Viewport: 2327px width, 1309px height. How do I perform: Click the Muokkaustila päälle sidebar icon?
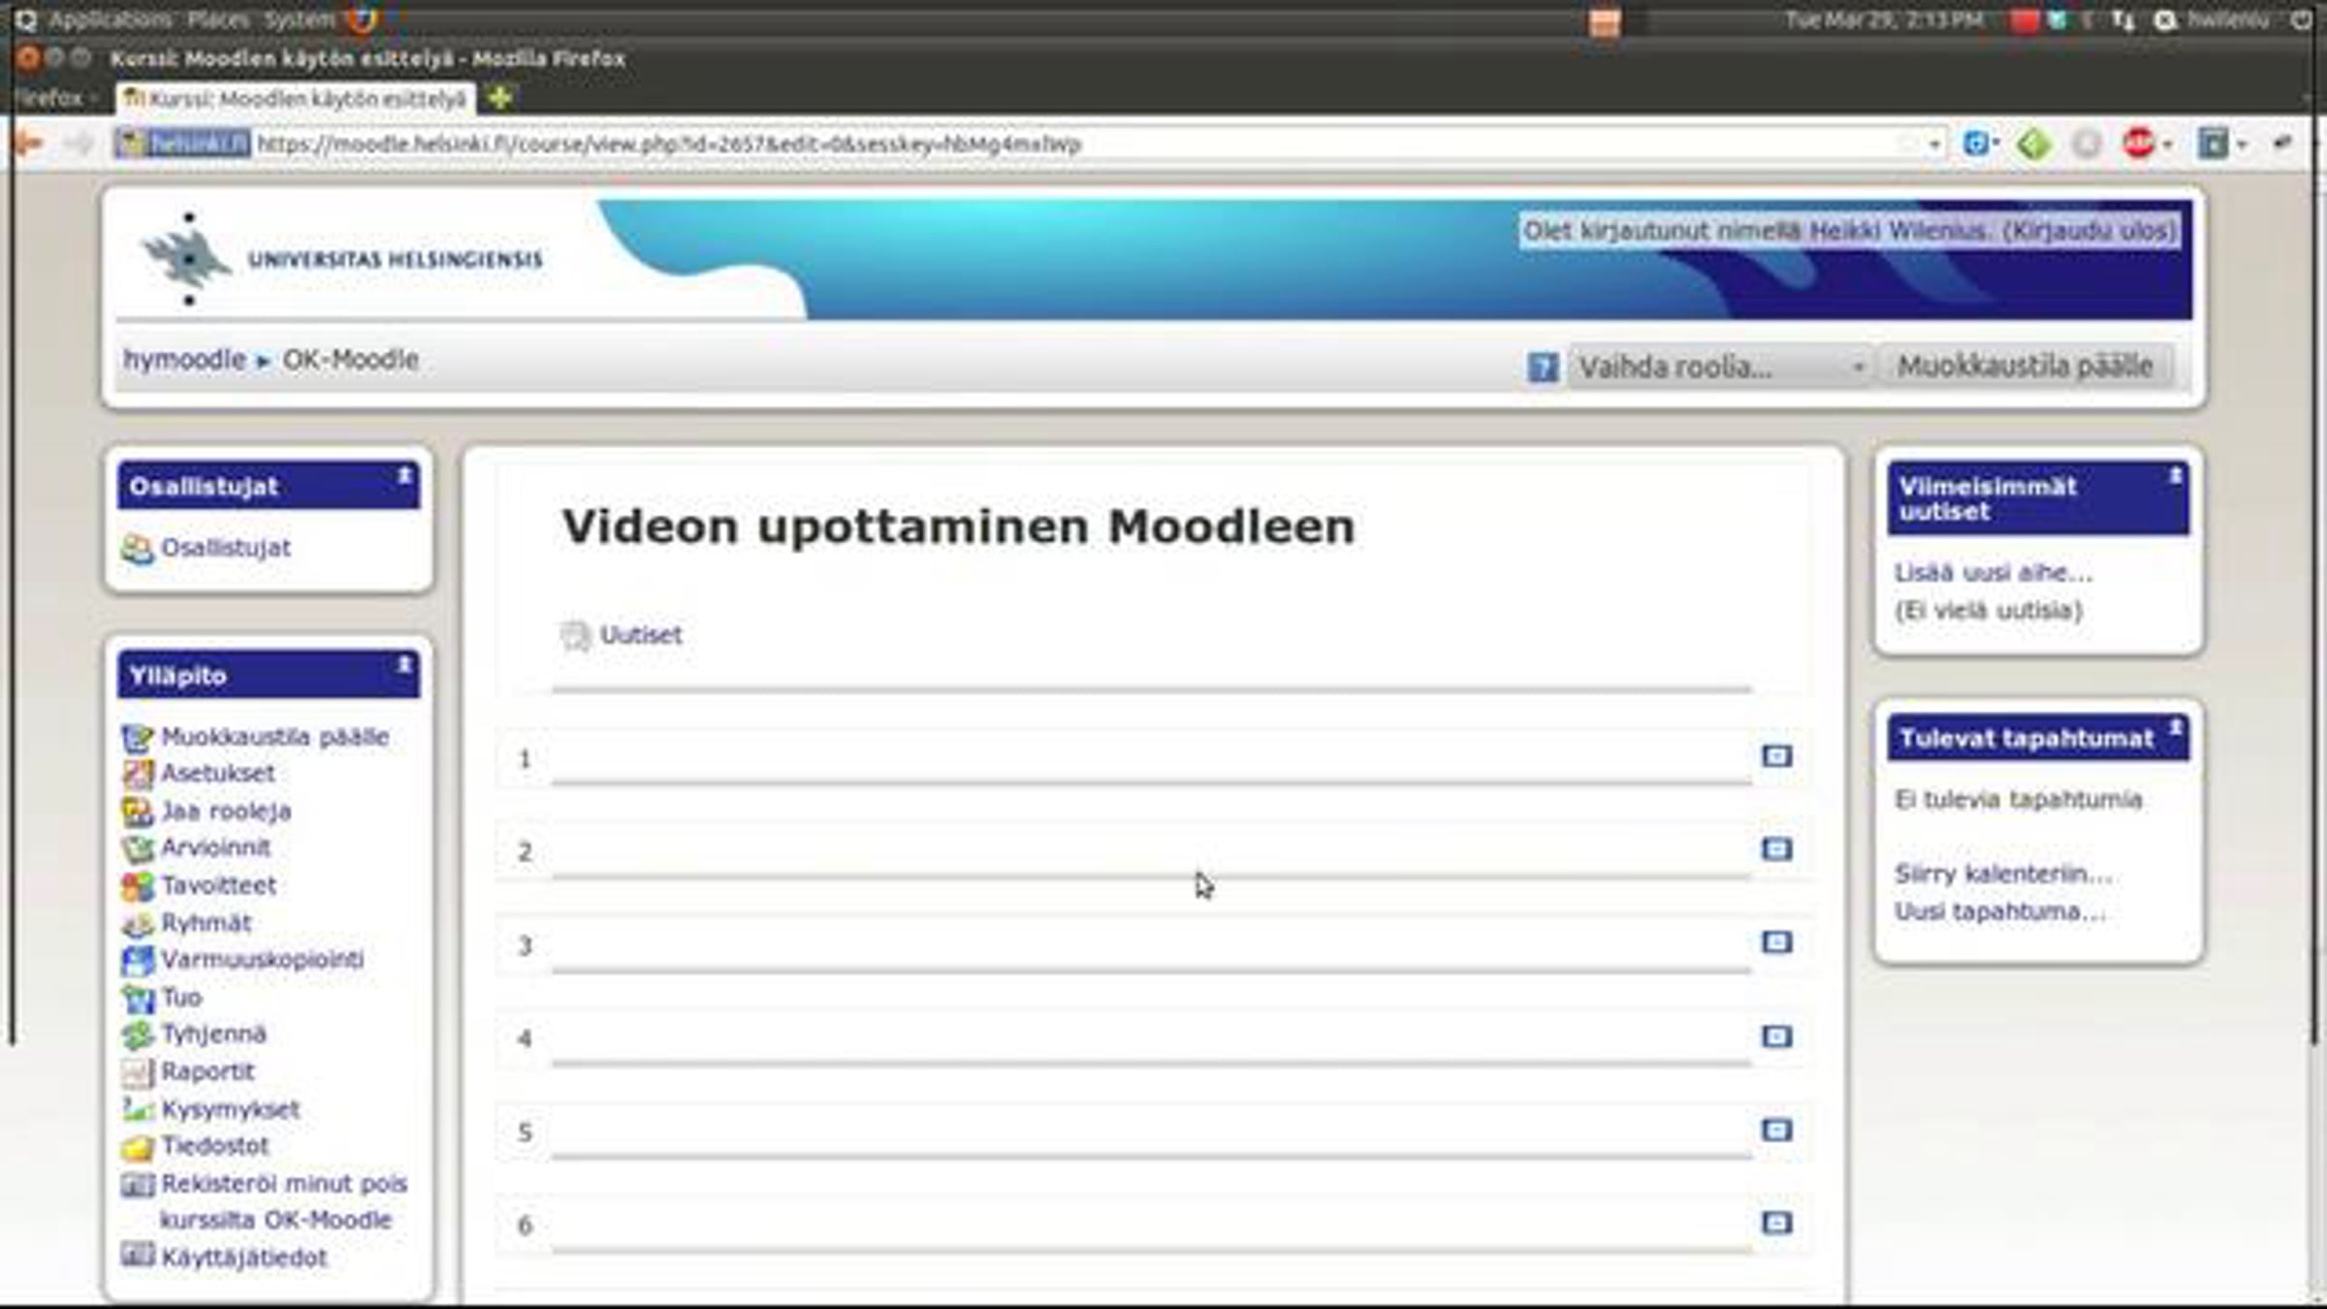pyautogui.click(x=137, y=738)
